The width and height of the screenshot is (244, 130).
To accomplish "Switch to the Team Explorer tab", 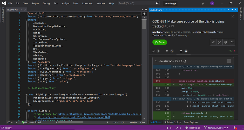I will pos(191,122).
